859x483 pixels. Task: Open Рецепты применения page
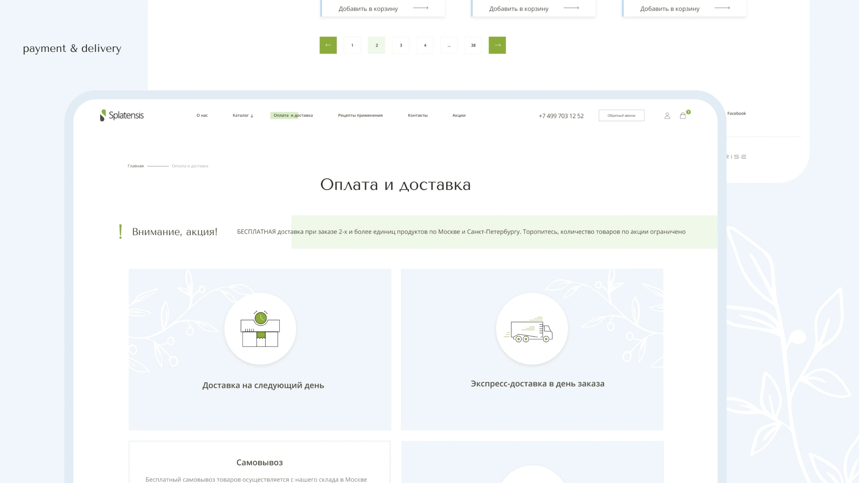(360, 115)
